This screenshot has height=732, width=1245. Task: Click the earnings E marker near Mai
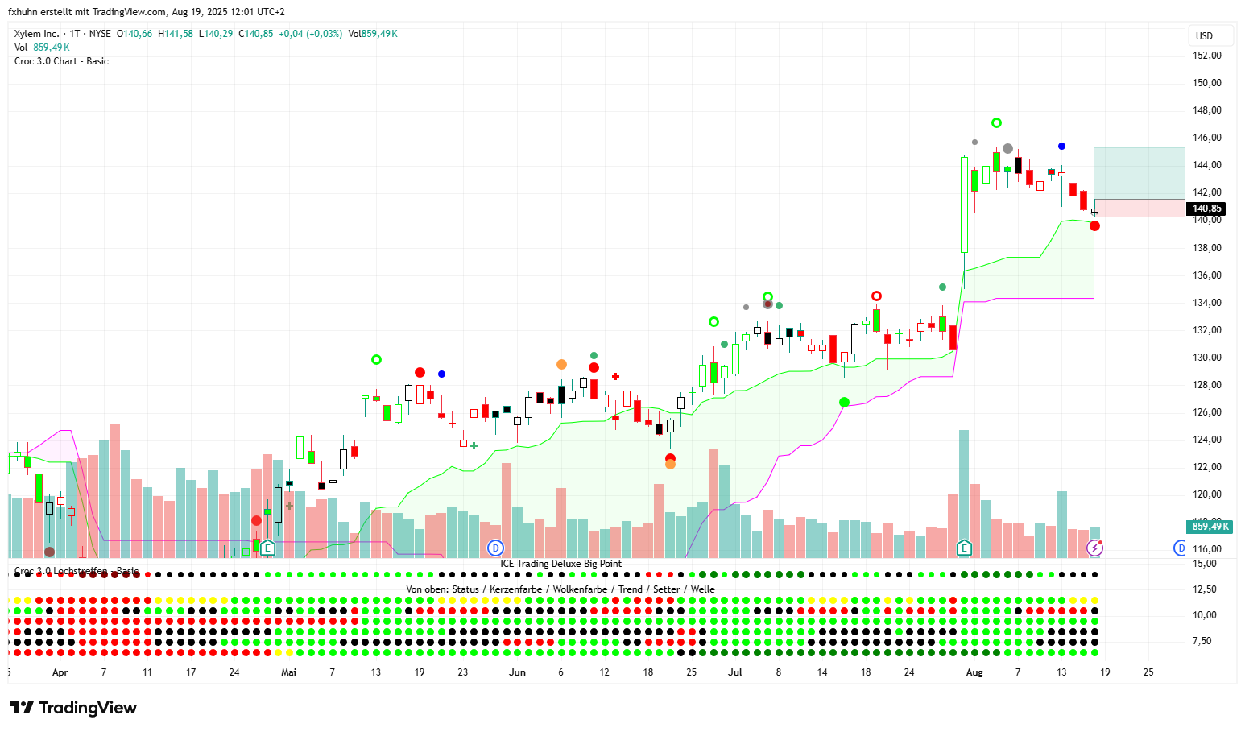click(267, 548)
